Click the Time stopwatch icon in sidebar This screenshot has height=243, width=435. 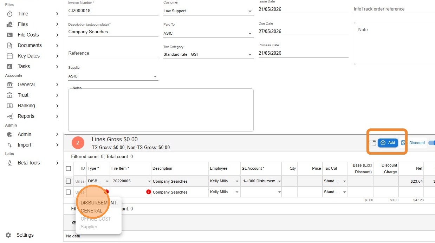click(x=10, y=14)
